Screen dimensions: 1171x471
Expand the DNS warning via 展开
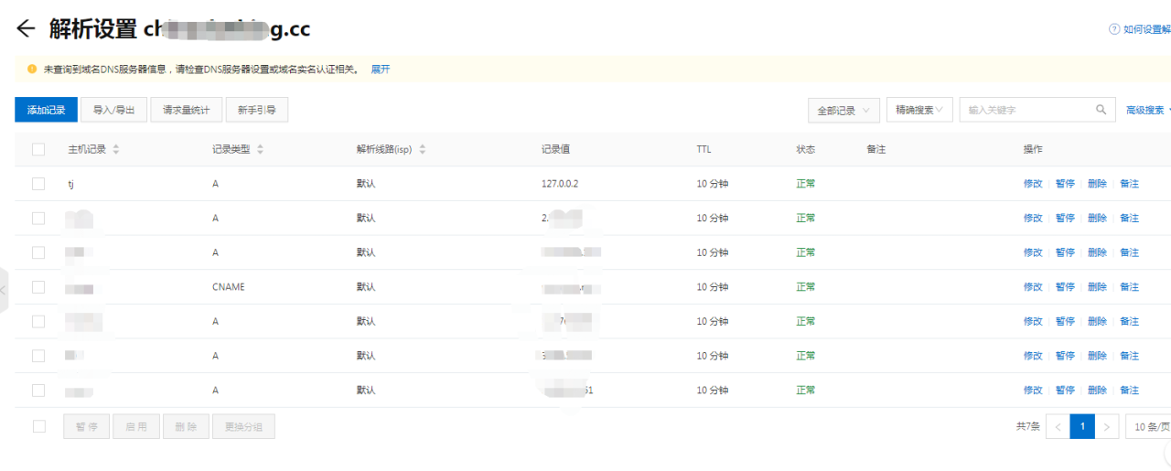tap(381, 69)
